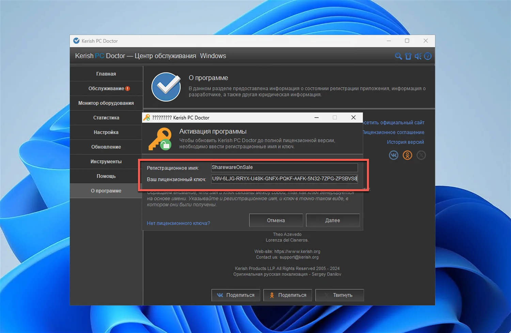Screen dimensions: 511x333
Task: Click the greyed X social circle icon
Action: point(421,155)
